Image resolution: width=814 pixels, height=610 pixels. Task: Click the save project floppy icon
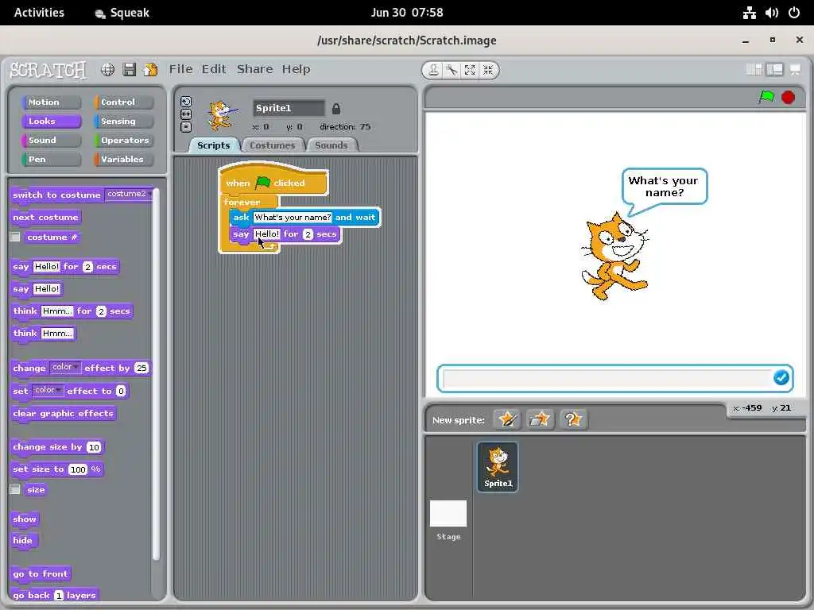click(x=130, y=70)
